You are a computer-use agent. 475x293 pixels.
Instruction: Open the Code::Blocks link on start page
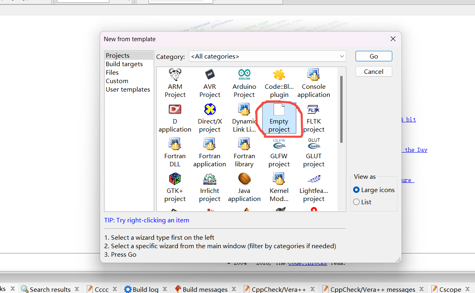click(x=308, y=263)
